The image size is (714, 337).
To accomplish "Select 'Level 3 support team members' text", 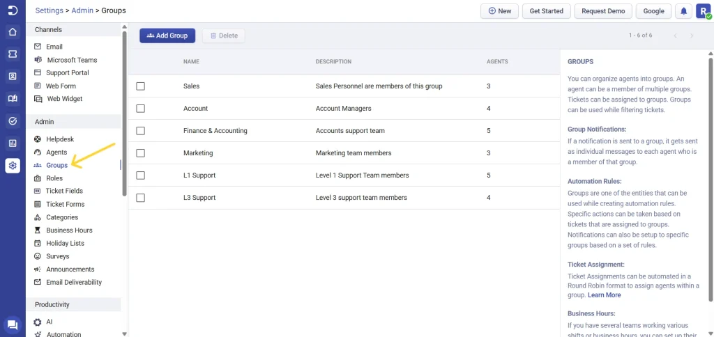I will coord(361,197).
